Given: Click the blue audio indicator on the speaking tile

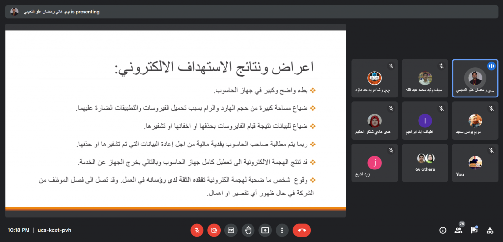Looking at the screenshot, I should pyautogui.click(x=491, y=66).
